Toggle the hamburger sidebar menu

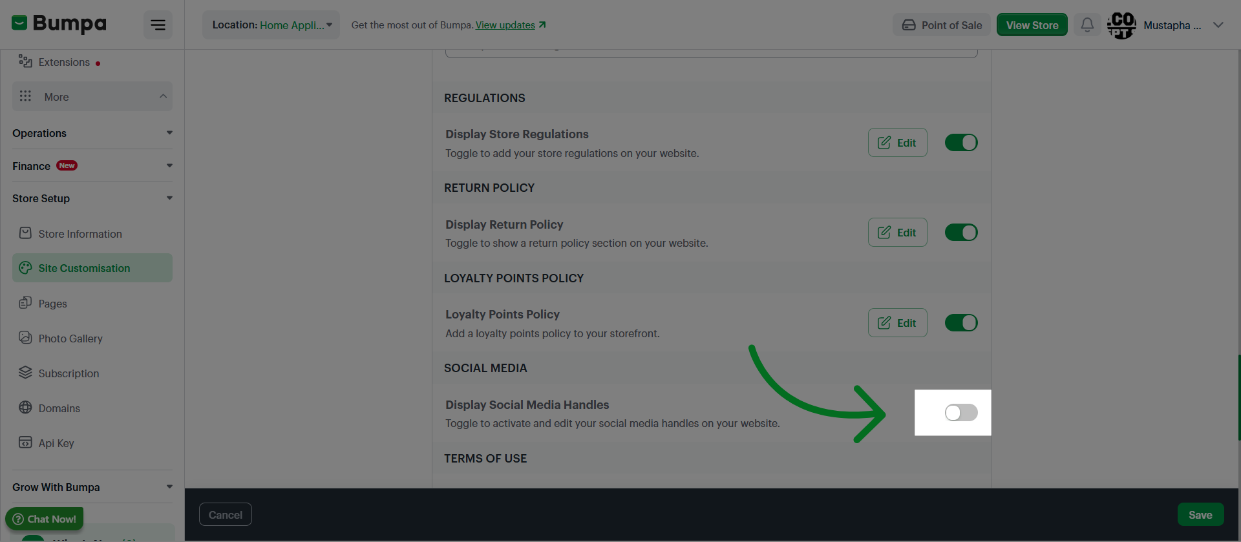point(158,25)
